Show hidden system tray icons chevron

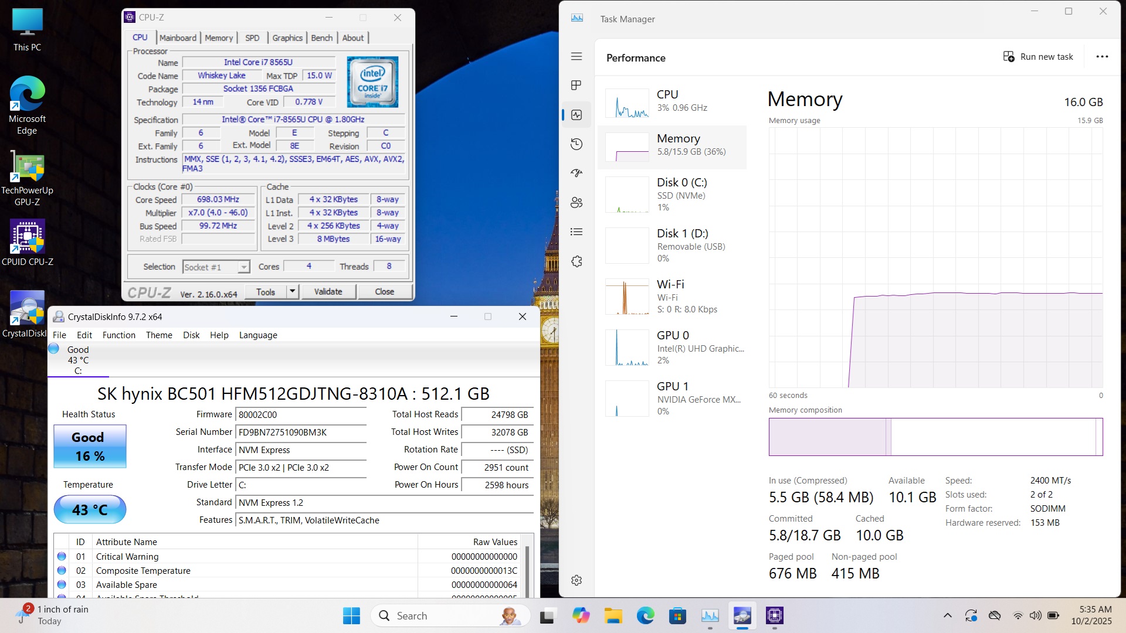coord(947,615)
